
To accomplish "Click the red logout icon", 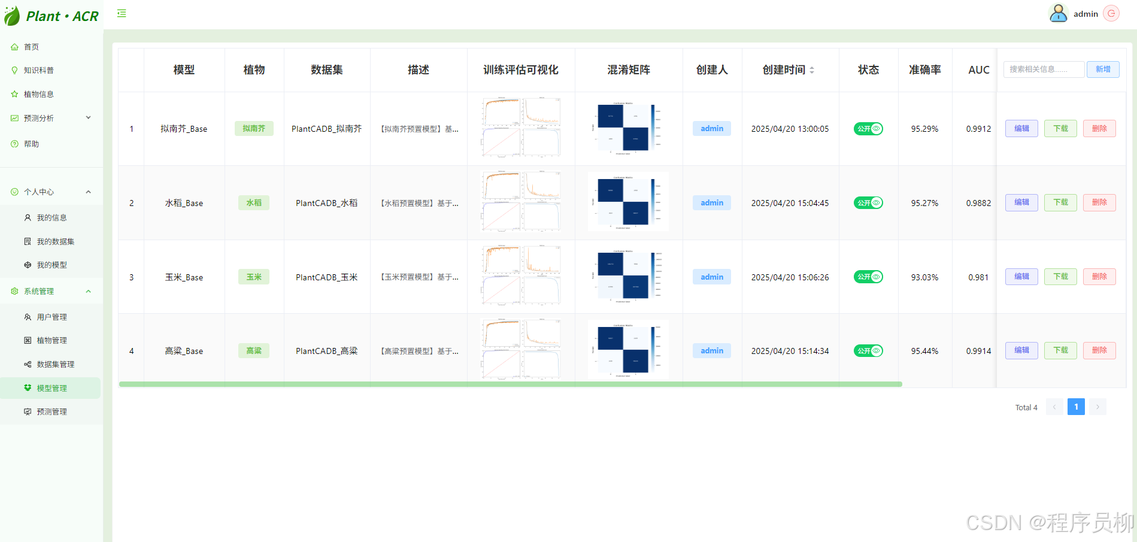I will [1111, 13].
